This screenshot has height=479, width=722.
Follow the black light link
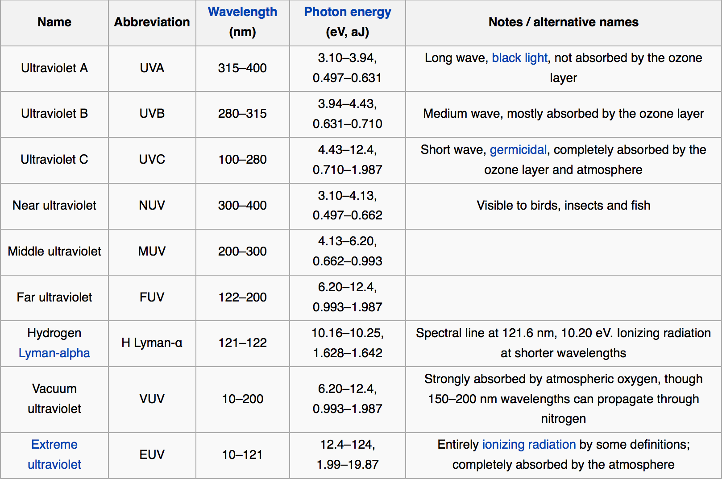[x=519, y=58]
